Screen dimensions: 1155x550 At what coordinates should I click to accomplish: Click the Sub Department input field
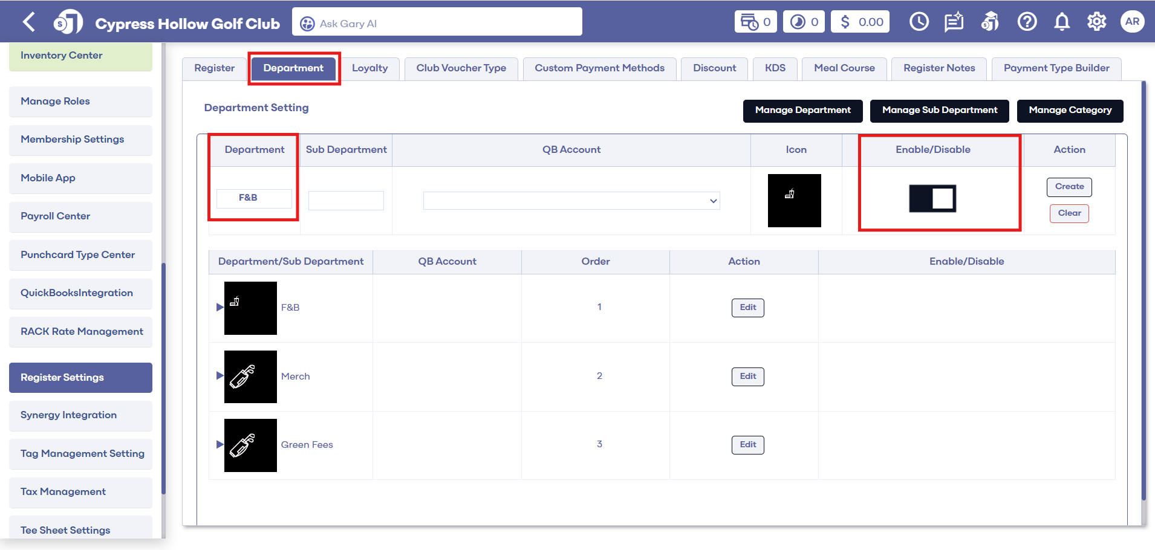click(346, 201)
